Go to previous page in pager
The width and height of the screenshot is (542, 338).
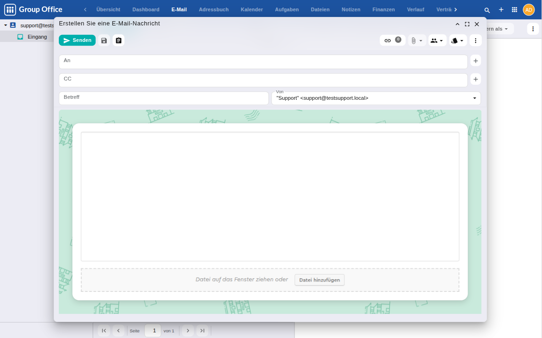pos(118,331)
